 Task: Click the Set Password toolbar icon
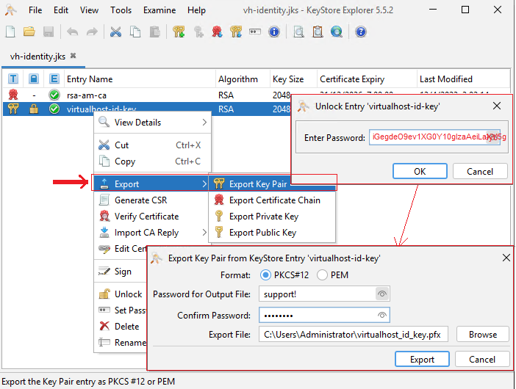[255, 32]
